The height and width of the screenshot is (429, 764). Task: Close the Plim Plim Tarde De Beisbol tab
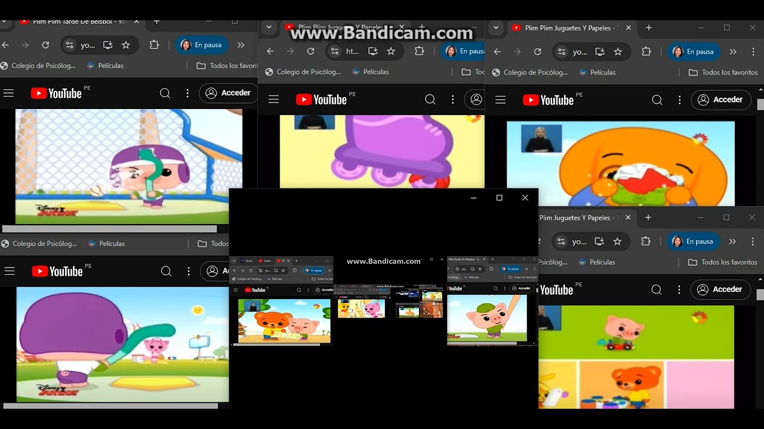136,21
